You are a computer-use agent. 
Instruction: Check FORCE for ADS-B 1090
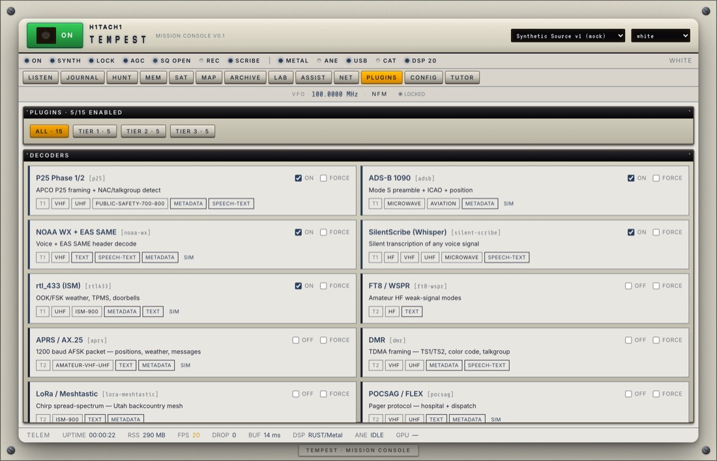(656, 179)
